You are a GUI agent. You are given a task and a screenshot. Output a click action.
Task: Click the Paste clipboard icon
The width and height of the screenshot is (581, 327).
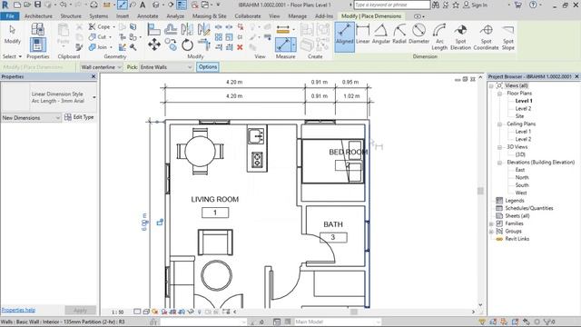coord(64,34)
